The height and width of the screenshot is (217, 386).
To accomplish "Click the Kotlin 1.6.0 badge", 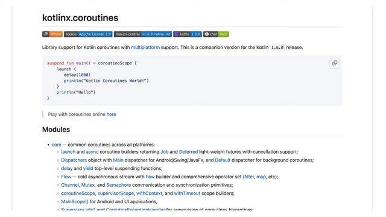I will (x=188, y=34).
